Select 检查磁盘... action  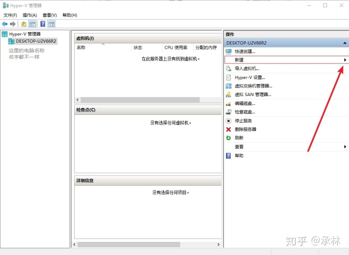coord(245,112)
